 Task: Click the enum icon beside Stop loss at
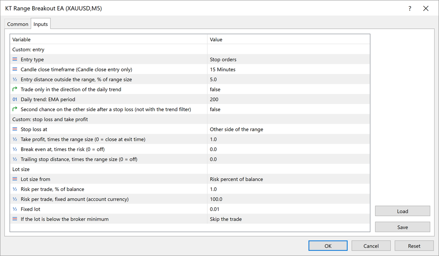tap(15, 129)
